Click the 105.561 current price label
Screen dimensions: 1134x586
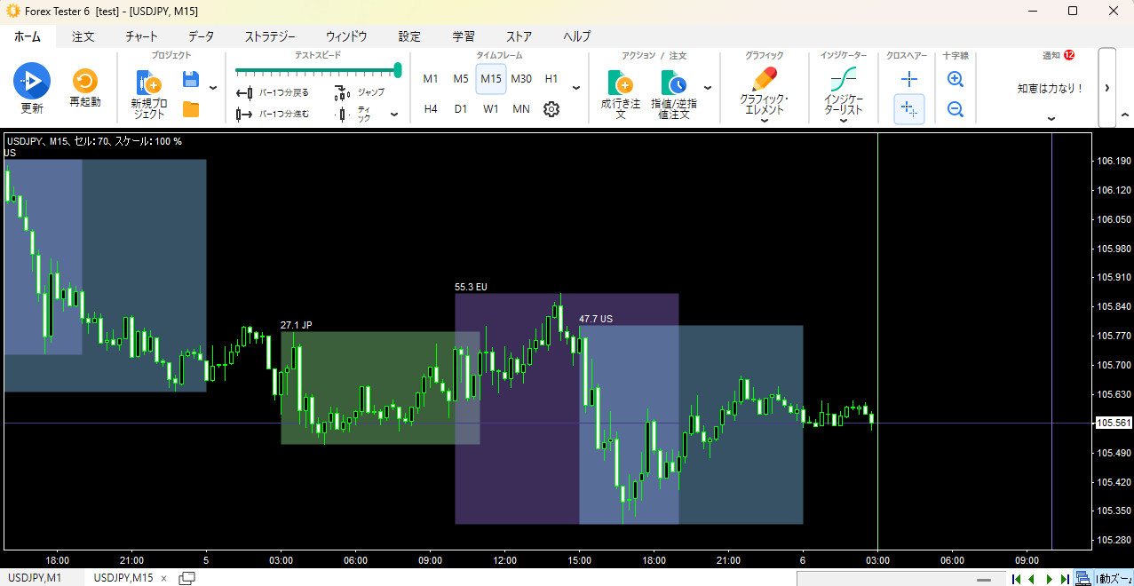pos(1114,423)
